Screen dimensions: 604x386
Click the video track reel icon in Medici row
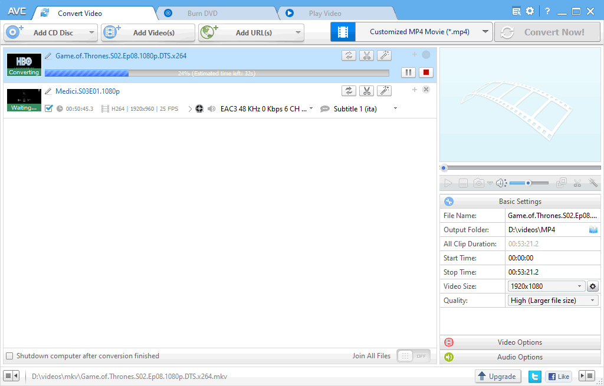click(x=199, y=109)
